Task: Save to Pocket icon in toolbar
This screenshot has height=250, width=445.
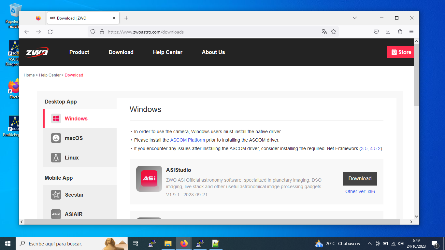Action: [x=376, y=32]
